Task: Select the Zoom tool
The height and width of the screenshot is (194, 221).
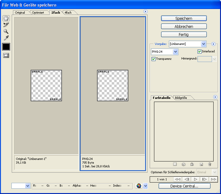Action: click(x=6, y=32)
